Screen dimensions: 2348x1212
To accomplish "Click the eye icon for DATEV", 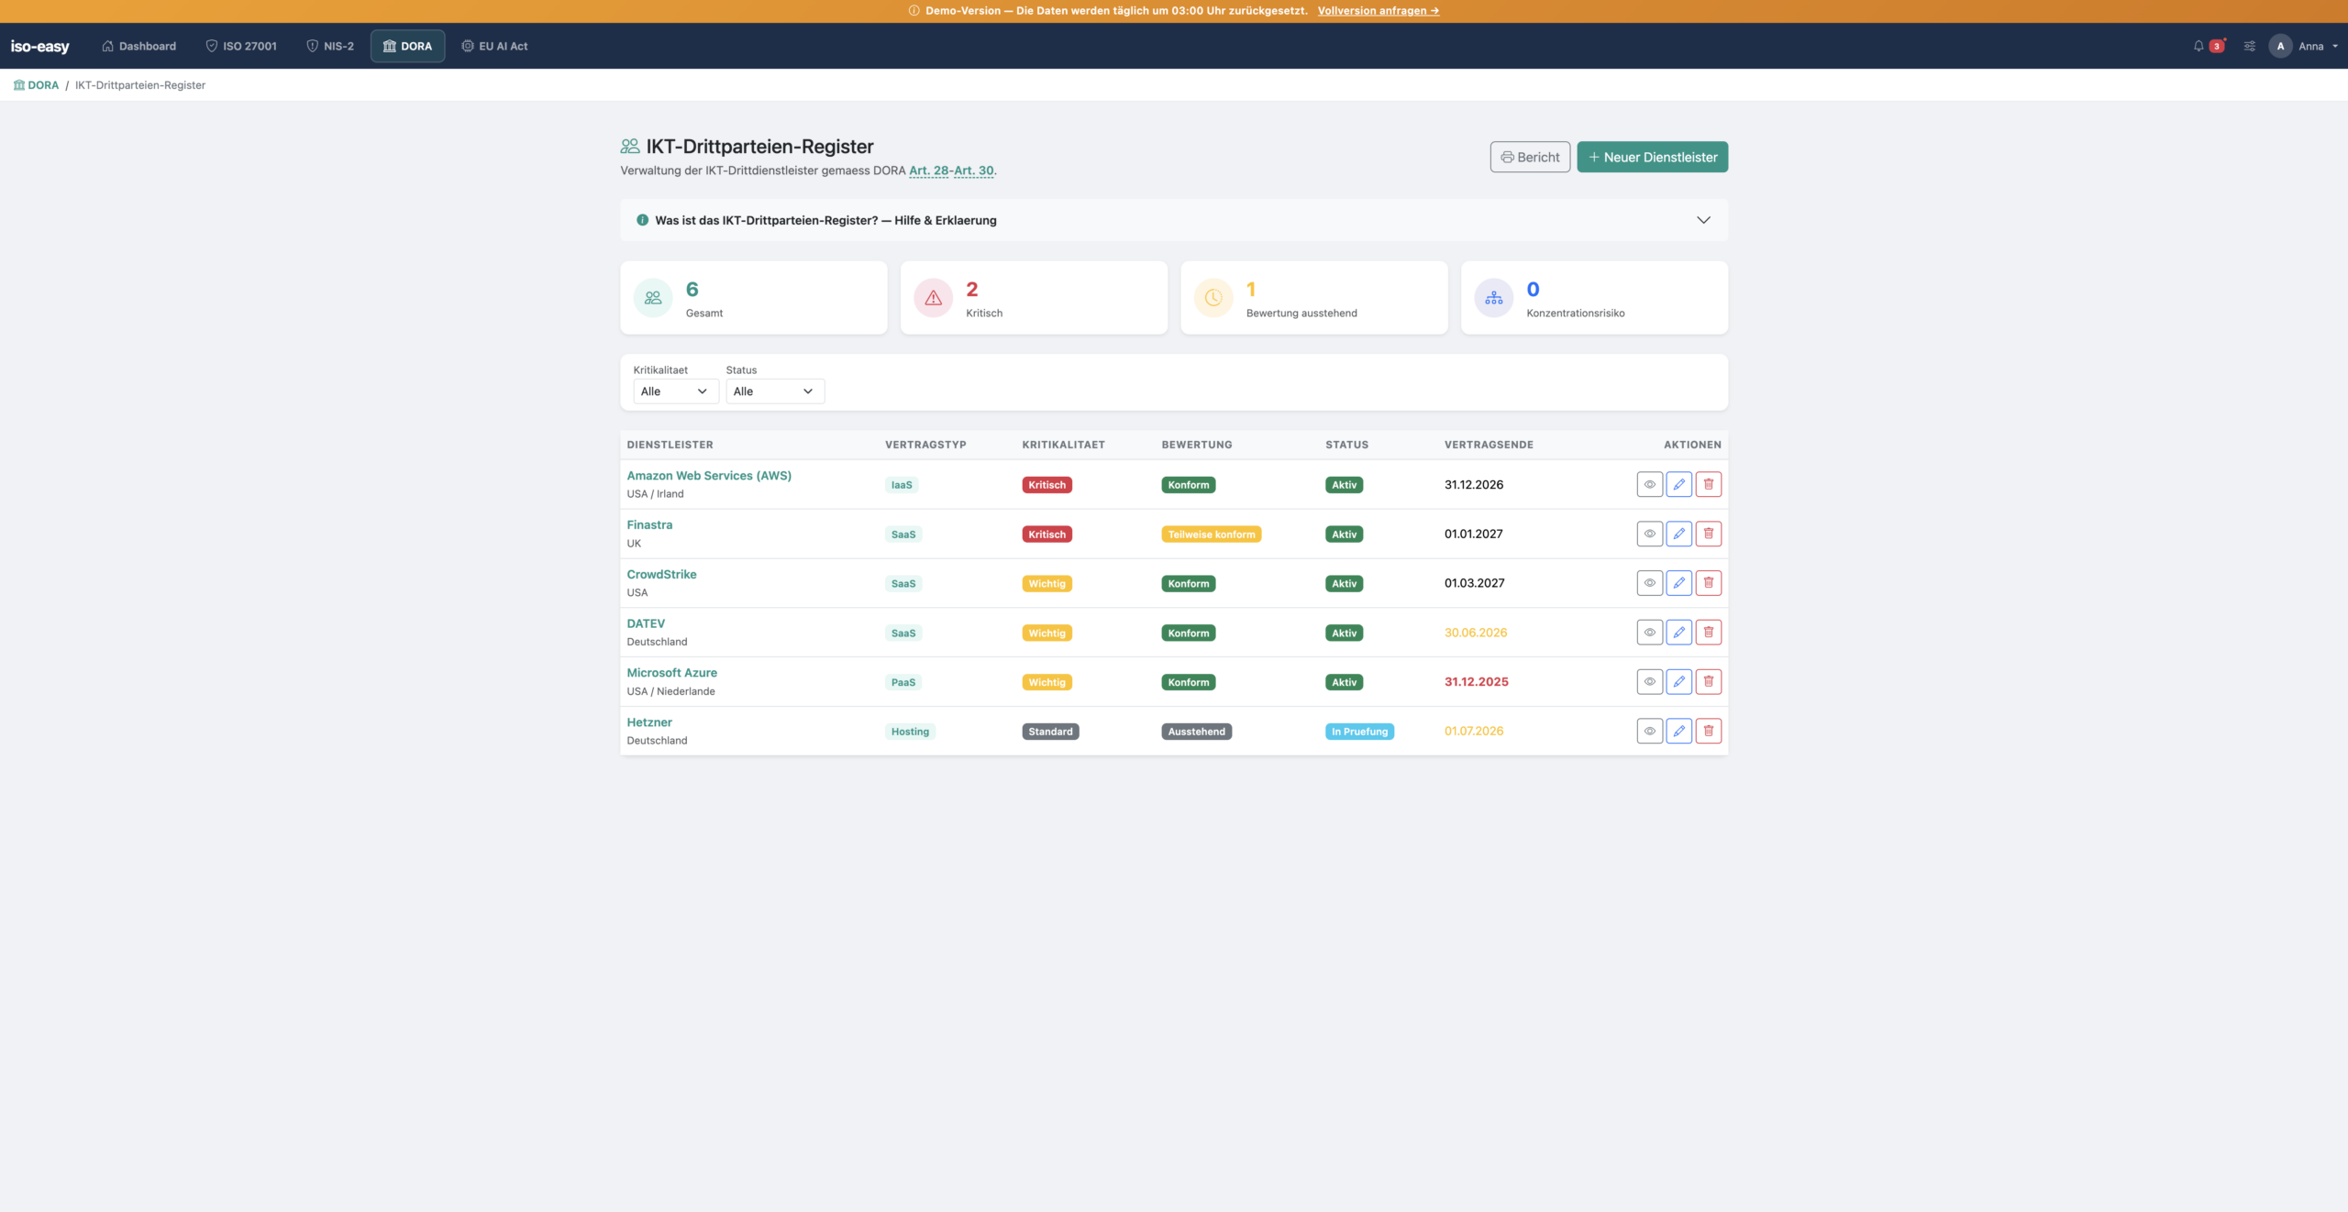I will [x=1649, y=633].
